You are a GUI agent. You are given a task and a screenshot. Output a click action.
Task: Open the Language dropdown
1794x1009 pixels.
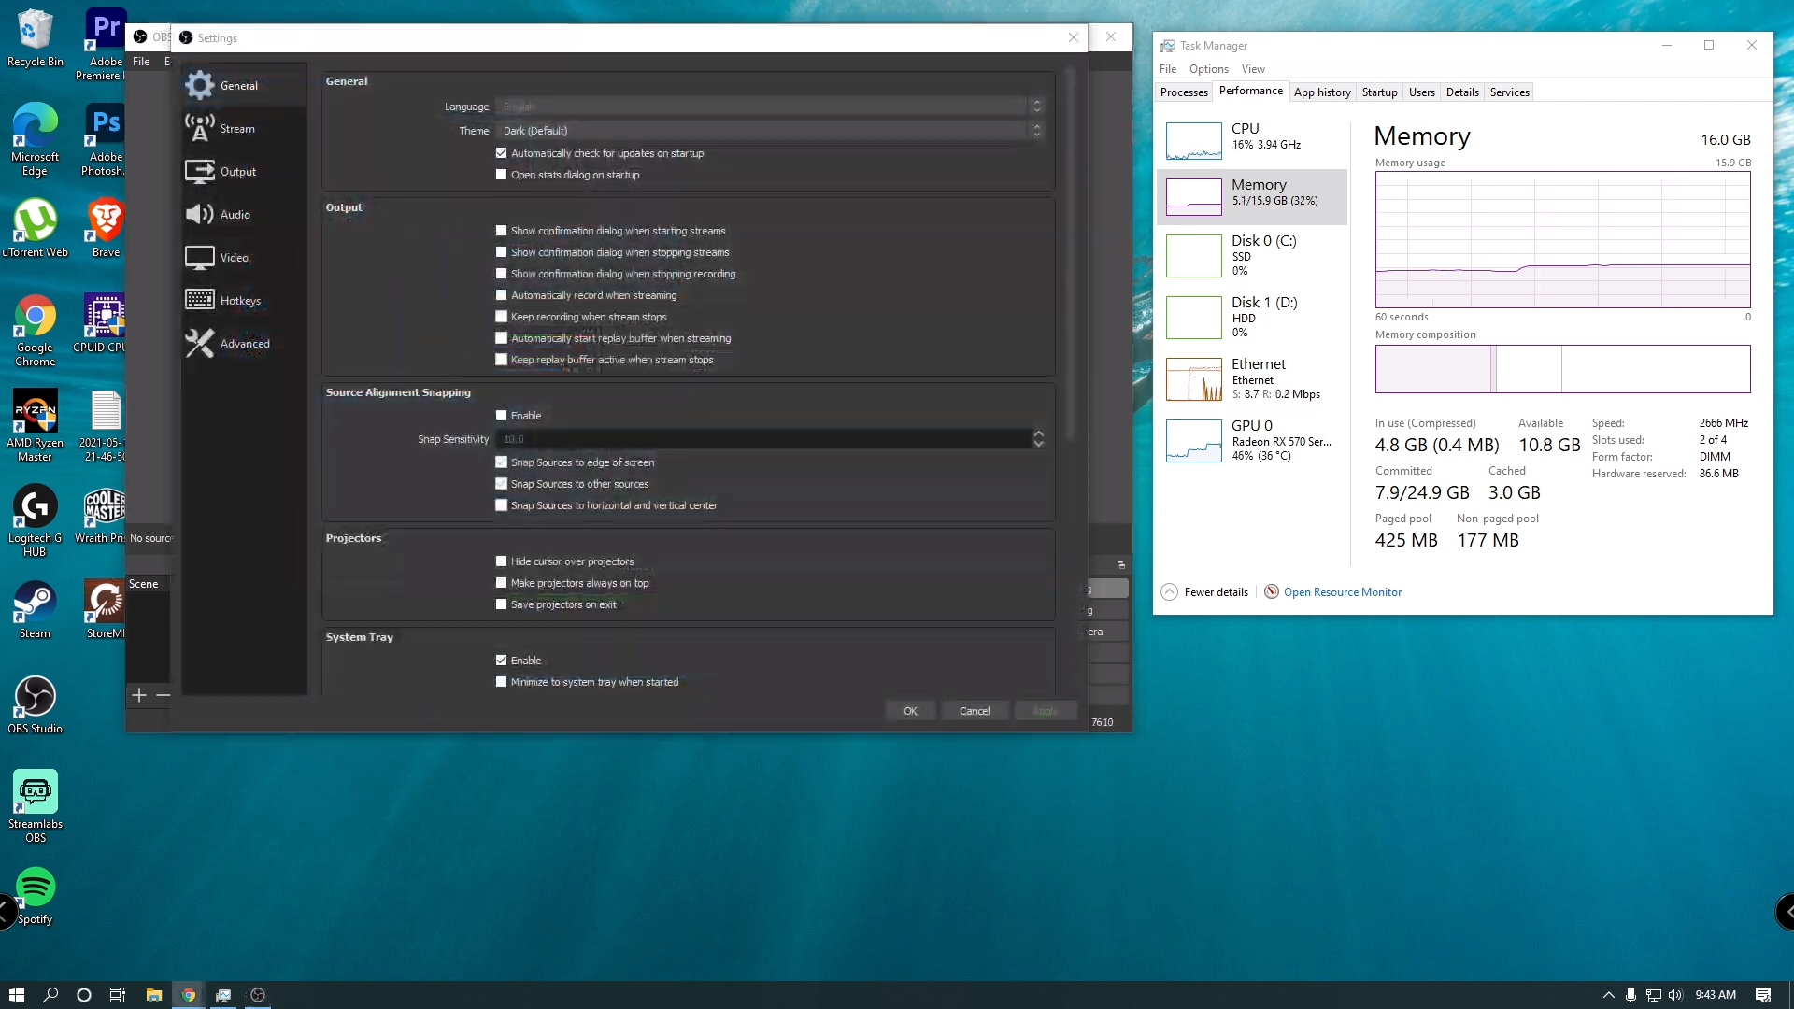point(770,107)
